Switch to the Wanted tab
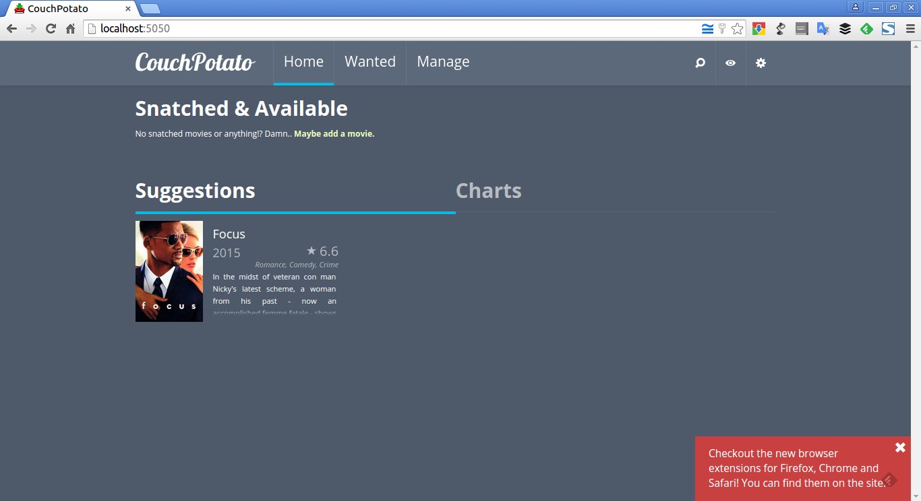This screenshot has width=921, height=501. 369,62
